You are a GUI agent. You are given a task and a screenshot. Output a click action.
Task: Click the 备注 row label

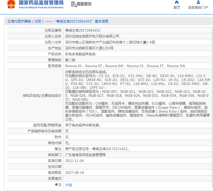[58, 149]
